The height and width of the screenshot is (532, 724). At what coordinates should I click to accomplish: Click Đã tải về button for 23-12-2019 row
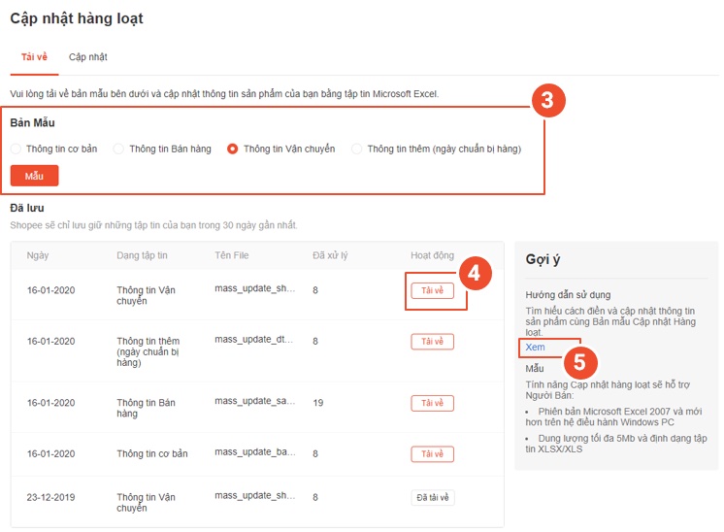pos(432,498)
